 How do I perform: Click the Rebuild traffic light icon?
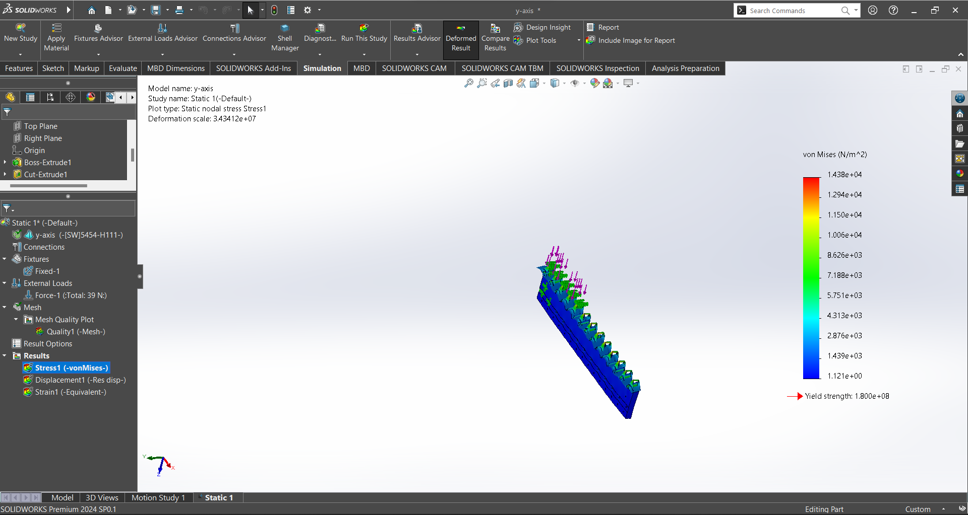click(x=274, y=10)
